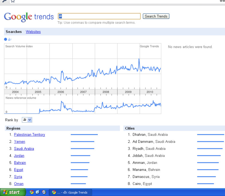Click Jiddah, Saudi Arabia city row
The image size is (225, 196).
point(148,156)
